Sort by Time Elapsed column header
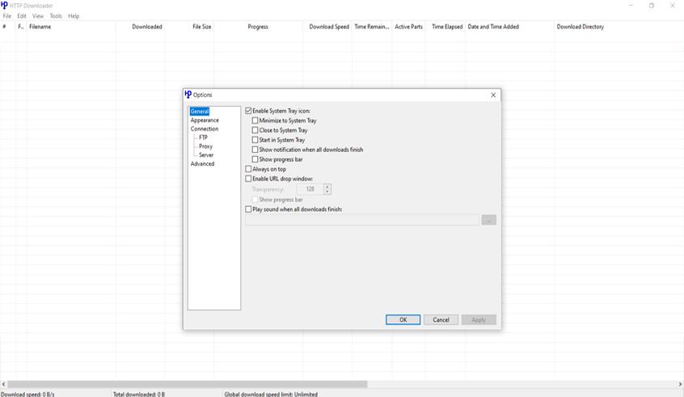Image resolution: width=684 pixels, height=397 pixels. (445, 27)
